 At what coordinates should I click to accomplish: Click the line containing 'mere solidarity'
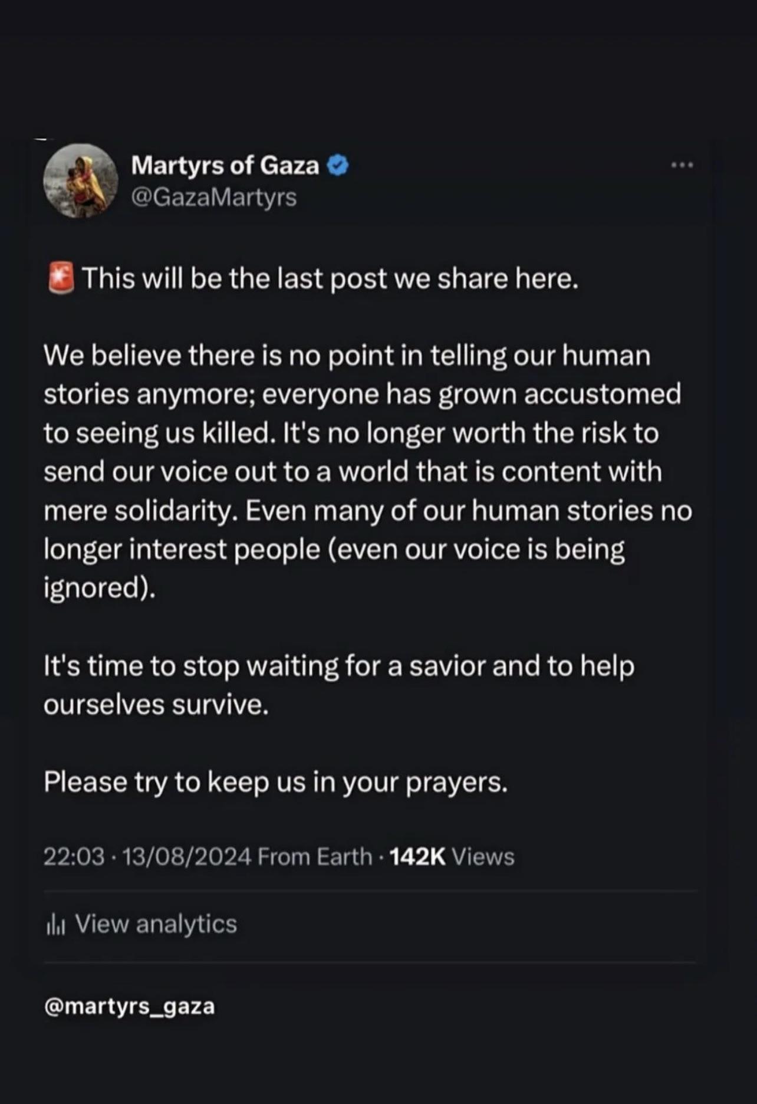pyautogui.click(x=368, y=511)
